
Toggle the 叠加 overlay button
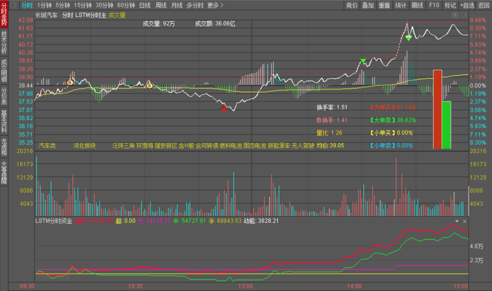pos(368,5)
